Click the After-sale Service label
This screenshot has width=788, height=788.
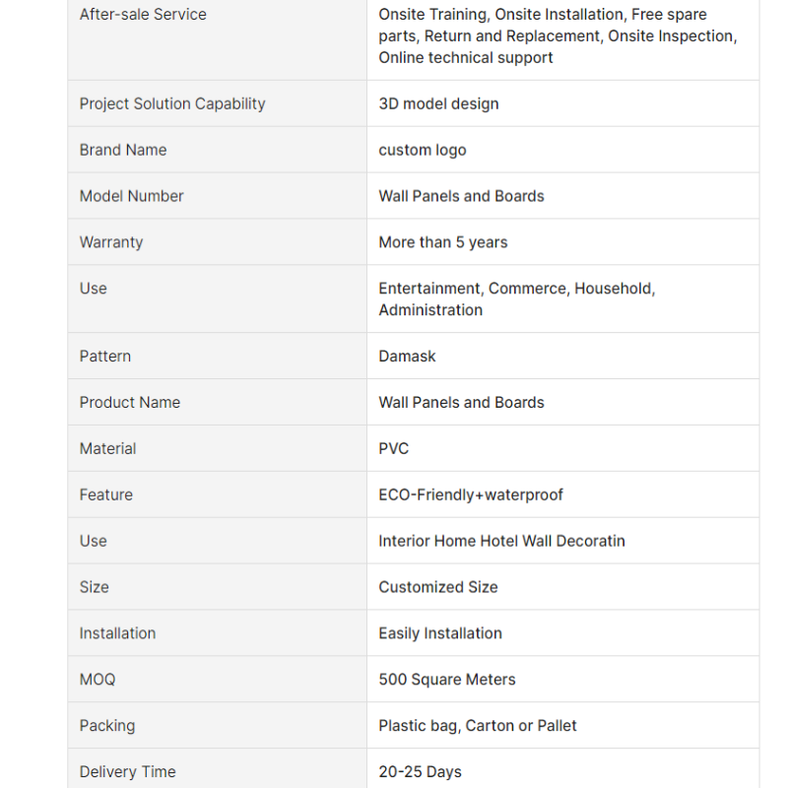(143, 15)
